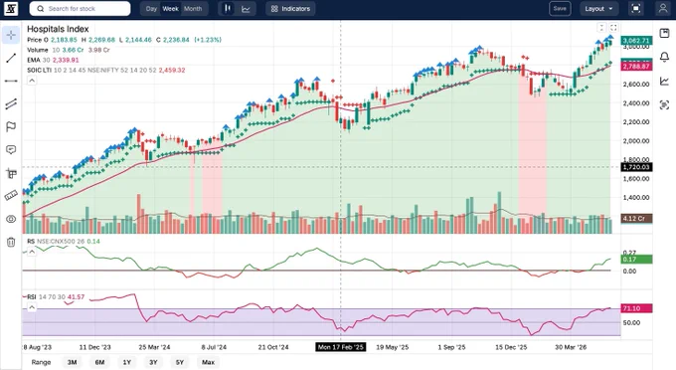The width and height of the screenshot is (676, 370).
Task: Open the Layout dropdown
Action: tap(598, 9)
